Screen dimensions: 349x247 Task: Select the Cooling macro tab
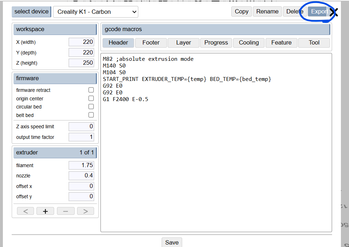(x=249, y=43)
